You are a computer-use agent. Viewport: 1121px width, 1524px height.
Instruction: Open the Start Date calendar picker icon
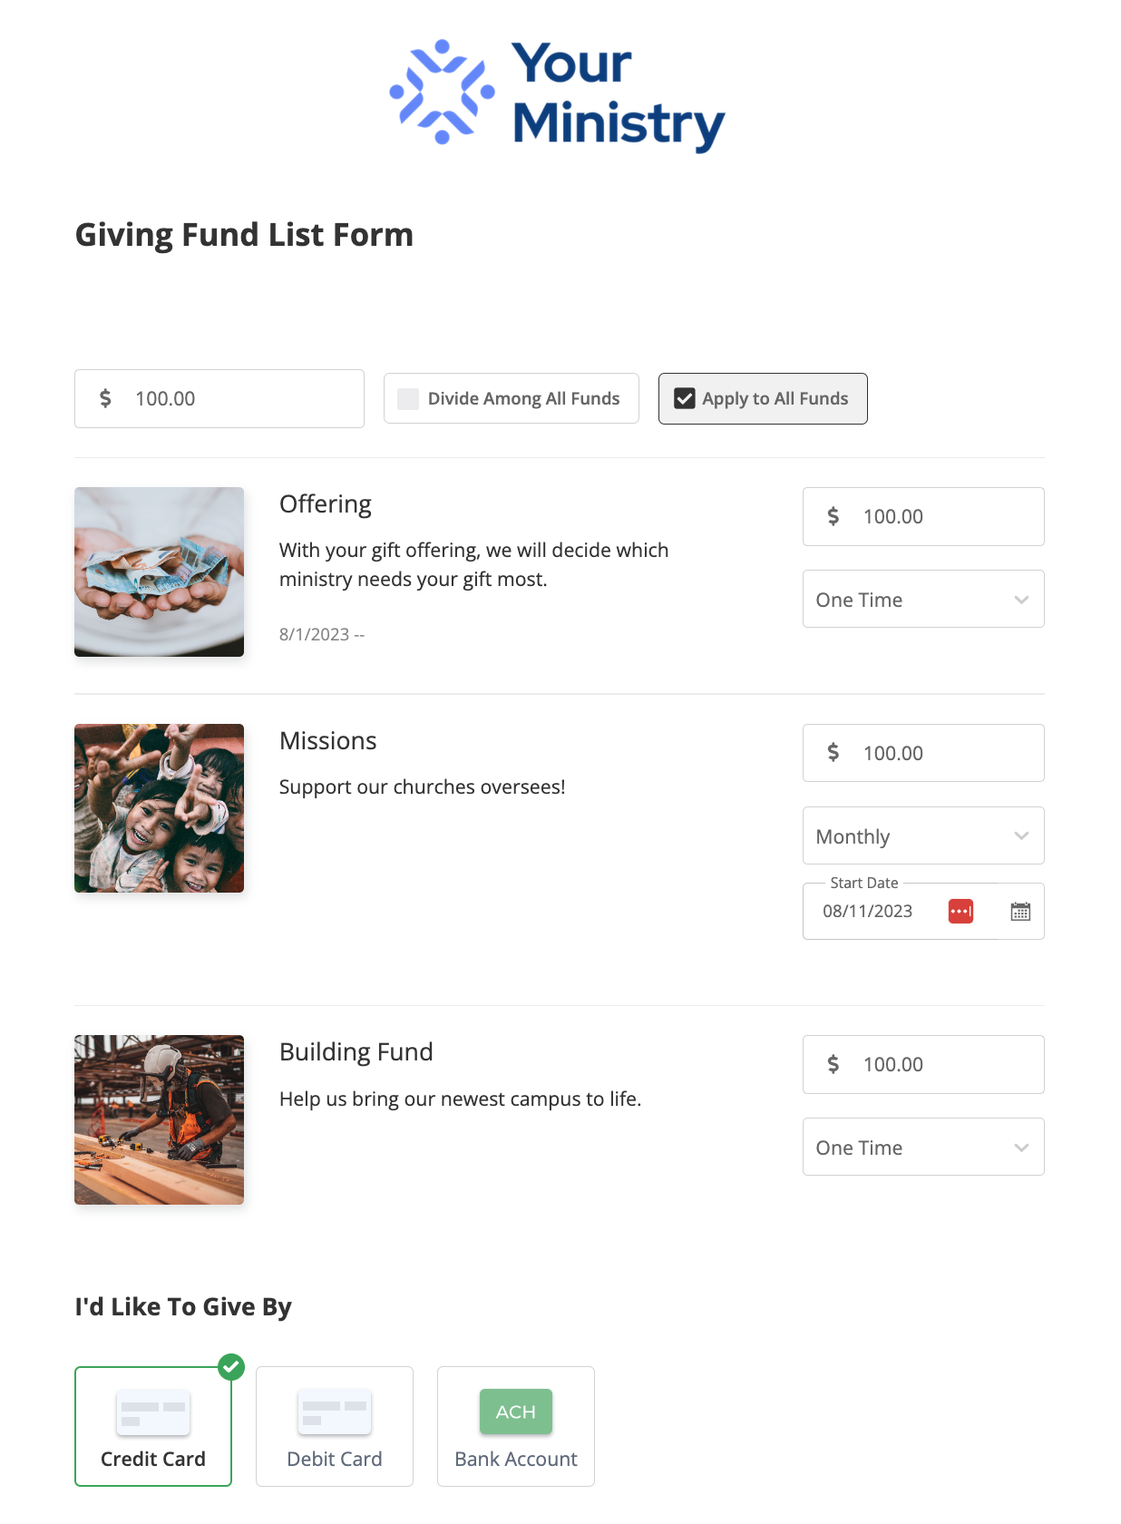coord(1020,912)
